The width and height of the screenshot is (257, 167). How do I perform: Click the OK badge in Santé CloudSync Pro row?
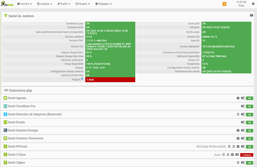[x=250, y=106]
